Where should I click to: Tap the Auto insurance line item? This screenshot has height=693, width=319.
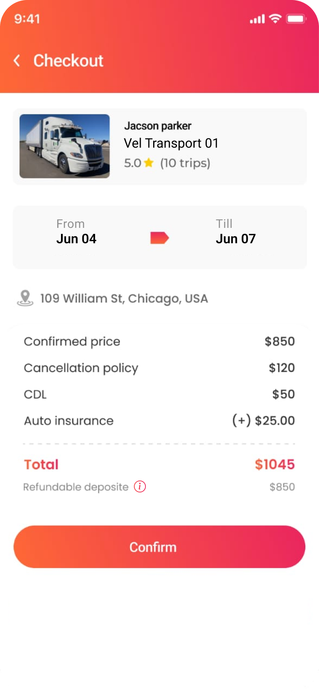pos(69,421)
